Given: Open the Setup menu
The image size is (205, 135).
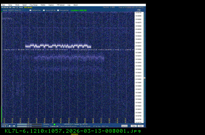Looking at the screenshot, I should (x=10, y=5).
